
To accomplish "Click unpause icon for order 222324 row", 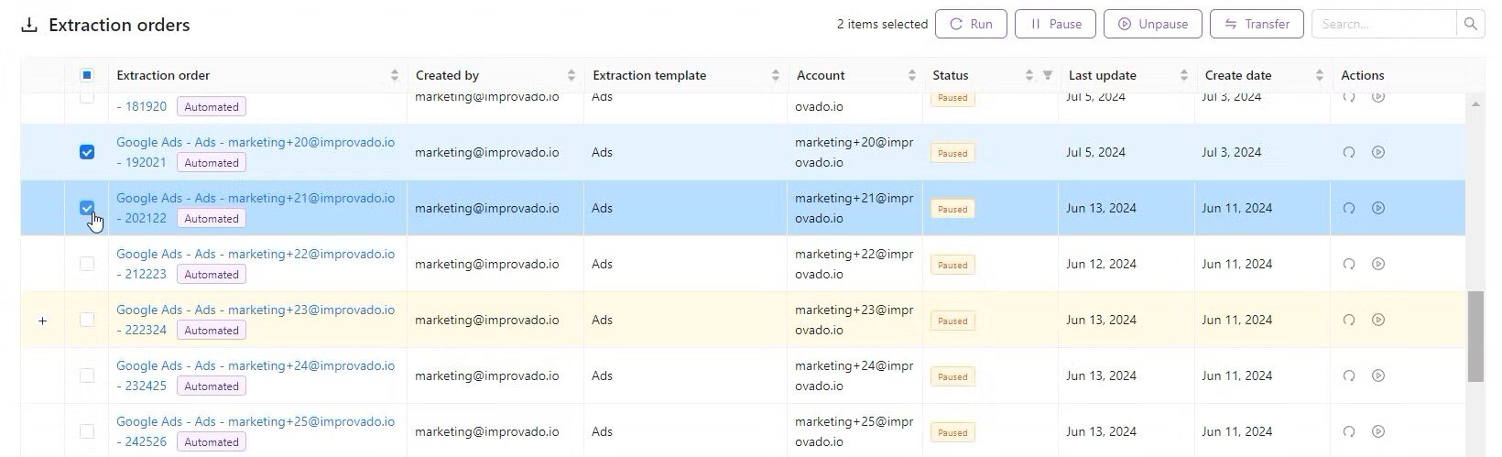I will [x=1378, y=321].
